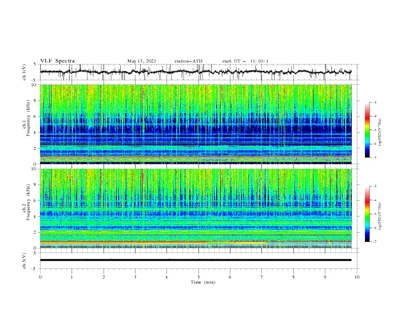Click time axis tick label "1"
This screenshot has height=311, width=402.
coord(72,277)
